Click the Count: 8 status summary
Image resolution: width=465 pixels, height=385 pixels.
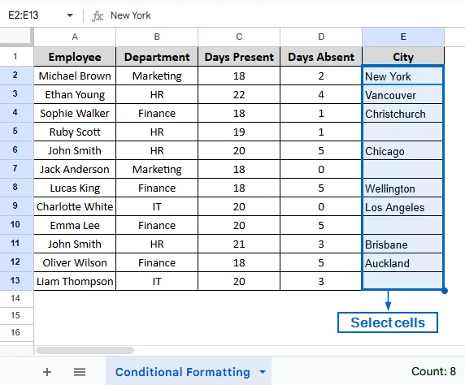(433, 371)
